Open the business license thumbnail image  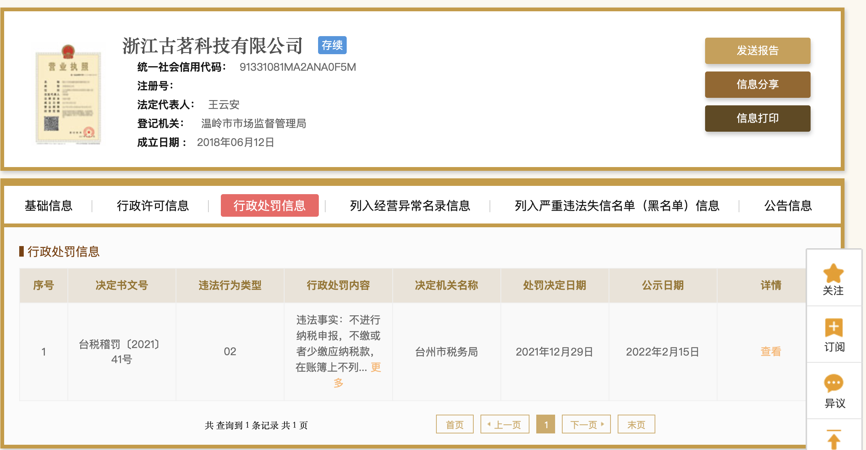coord(68,94)
